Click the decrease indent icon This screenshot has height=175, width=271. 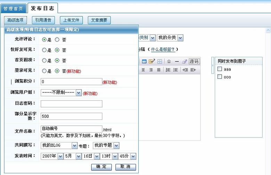(193, 70)
